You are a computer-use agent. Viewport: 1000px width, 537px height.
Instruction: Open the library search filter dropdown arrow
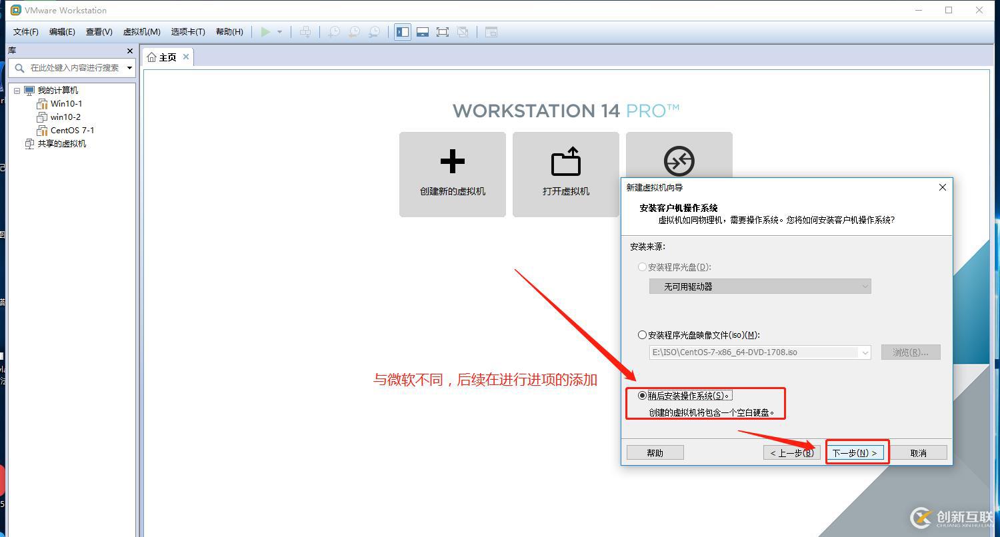tap(129, 68)
